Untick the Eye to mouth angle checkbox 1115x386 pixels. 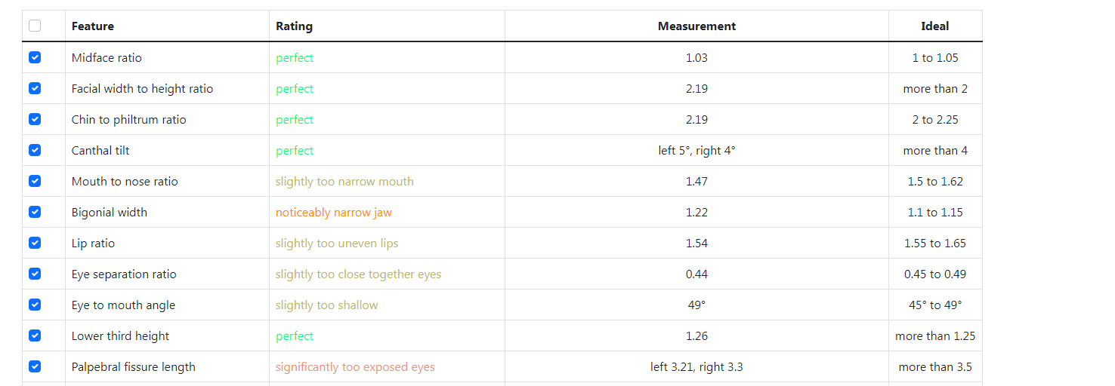tap(35, 305)
